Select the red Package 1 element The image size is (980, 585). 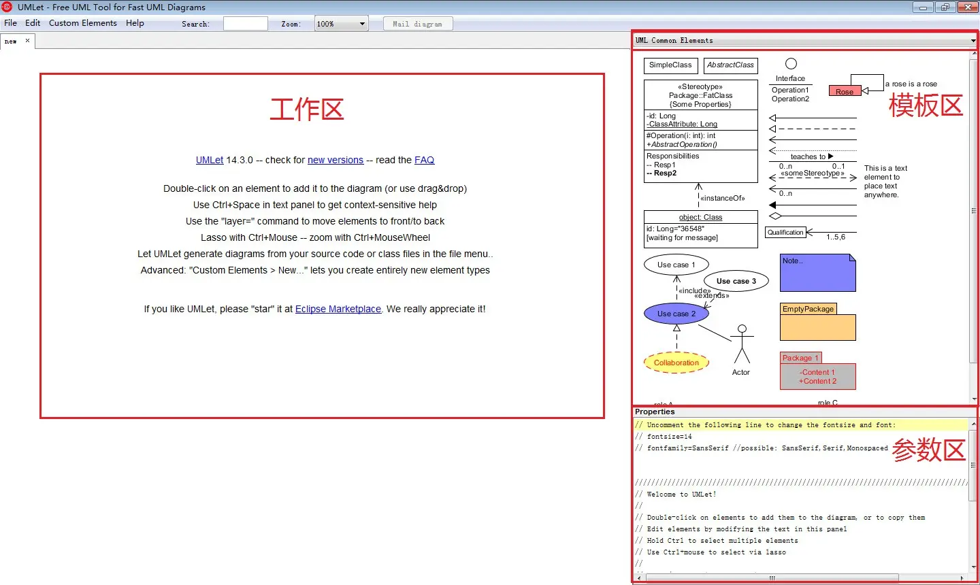coord(817,371)
